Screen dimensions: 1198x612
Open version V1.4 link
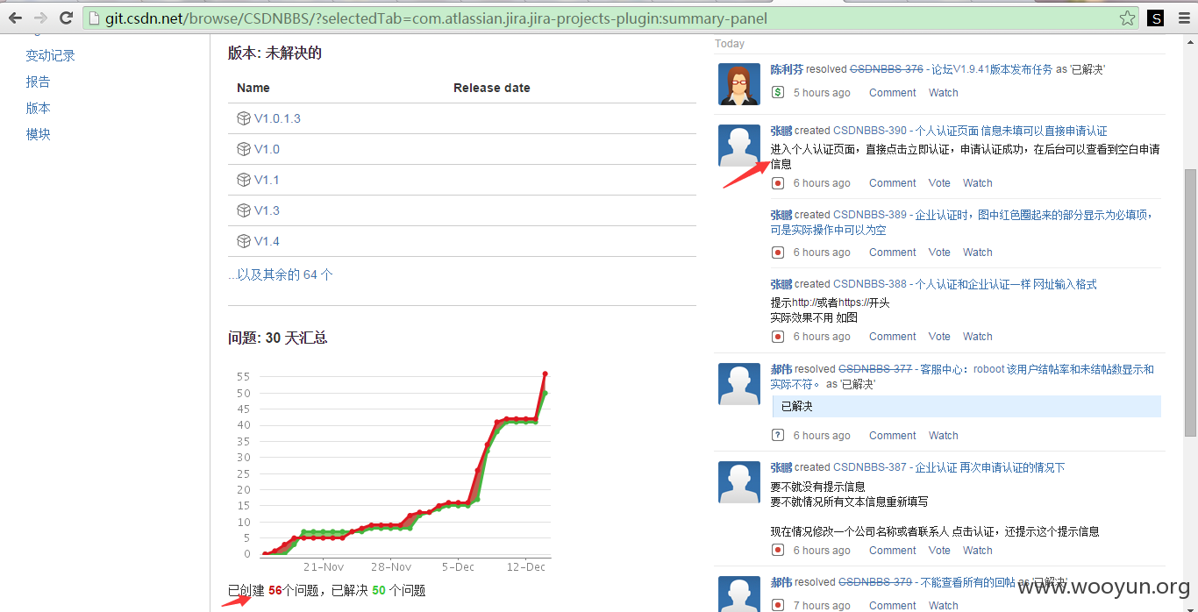pos(267,241)
